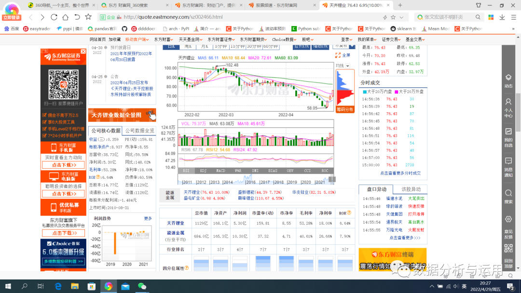This screenshot has width=521, height=293.
Task: Open the 动态 layers icon in sidebar
Action: (508, 77)
